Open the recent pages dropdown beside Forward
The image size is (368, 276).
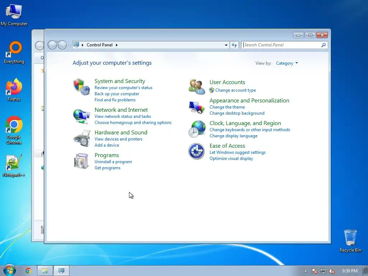[69, 45]
